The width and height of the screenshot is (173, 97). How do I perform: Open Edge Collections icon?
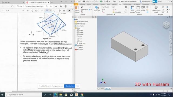(61, 6)
